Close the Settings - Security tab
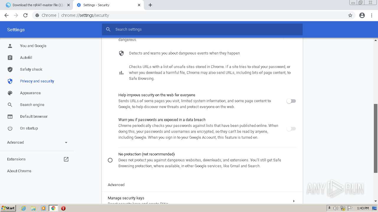Image resolution: width=378 pixels, height=212 pixels. pos(139,5)
